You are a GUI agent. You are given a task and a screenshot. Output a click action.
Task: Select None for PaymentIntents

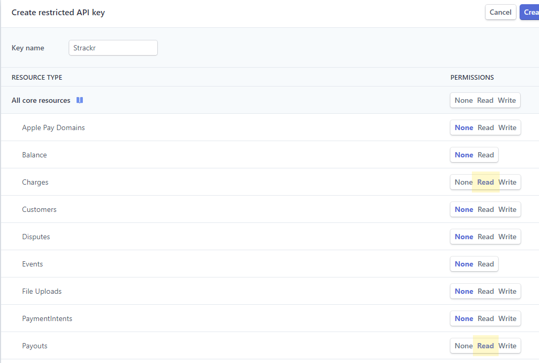tap(464, 318)
